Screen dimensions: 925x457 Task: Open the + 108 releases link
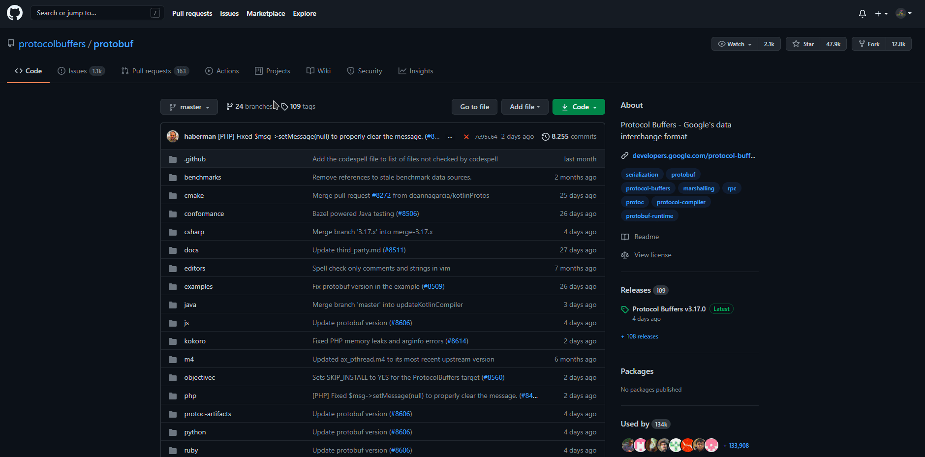tap(640, 336)
